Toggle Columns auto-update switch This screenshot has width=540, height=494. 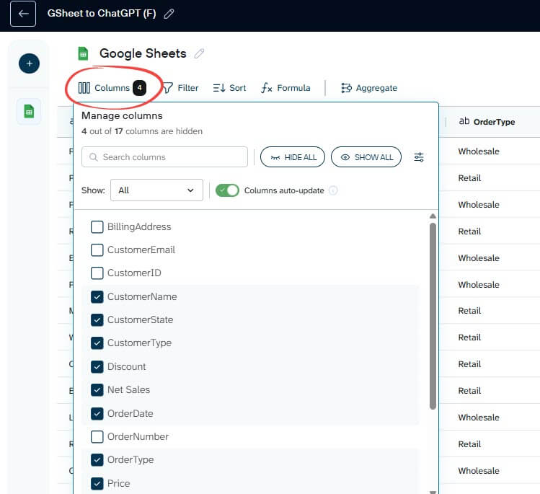click(x=227, y=190)
